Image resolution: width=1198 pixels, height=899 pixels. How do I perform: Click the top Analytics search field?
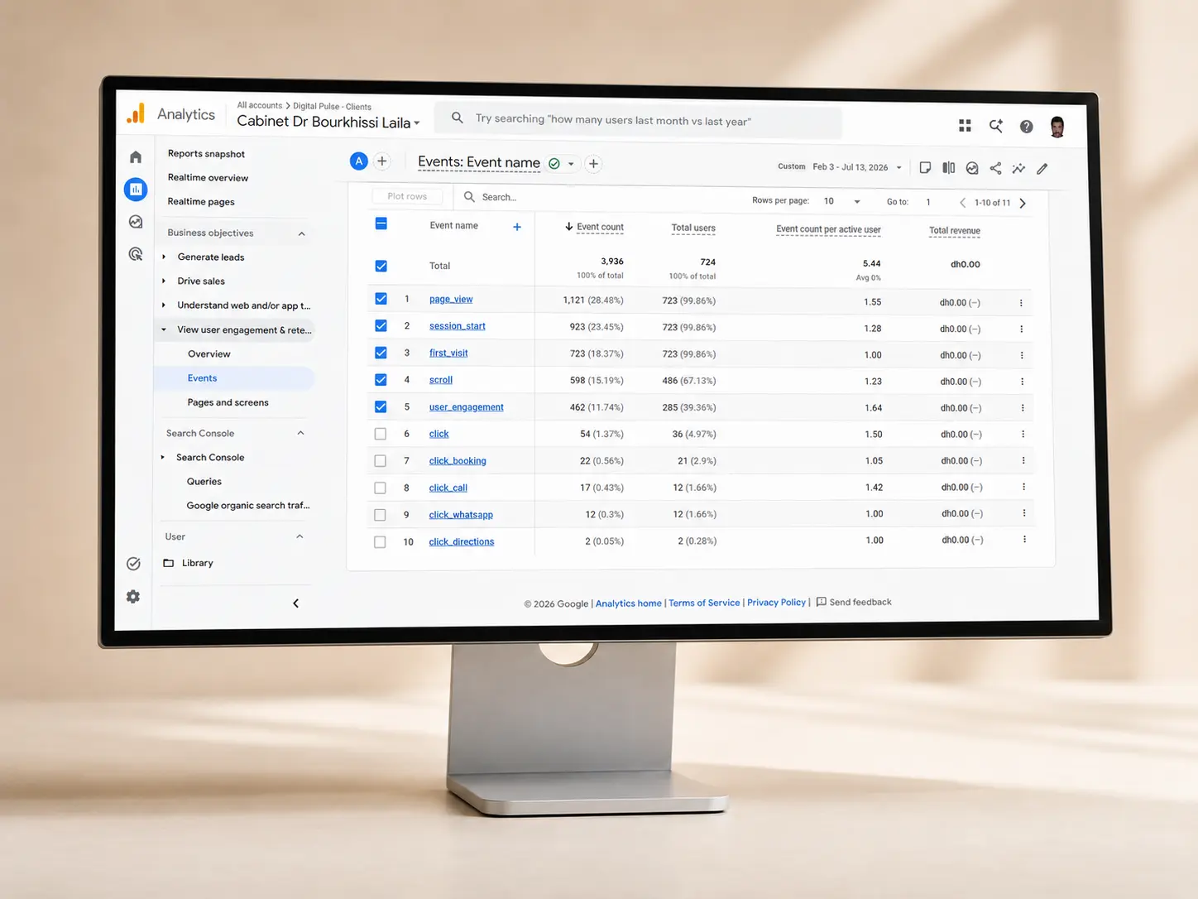[x=639, y=121]
